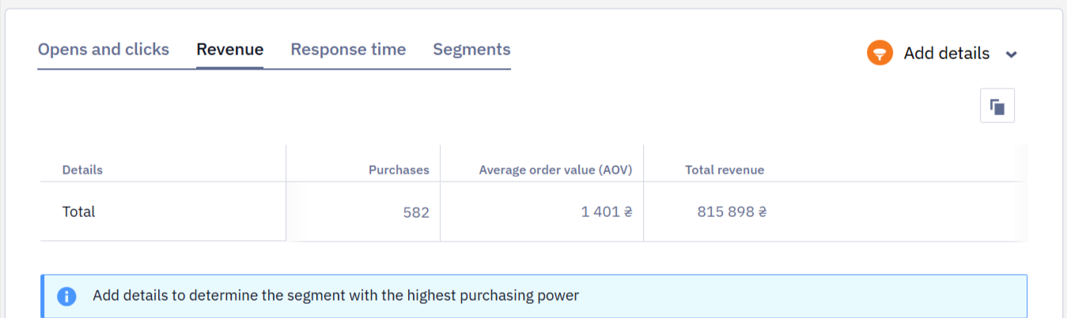Open the Response time tab
Viewport: 1067px width, 318px height.
pyautogui.click(x=348, y=50)
